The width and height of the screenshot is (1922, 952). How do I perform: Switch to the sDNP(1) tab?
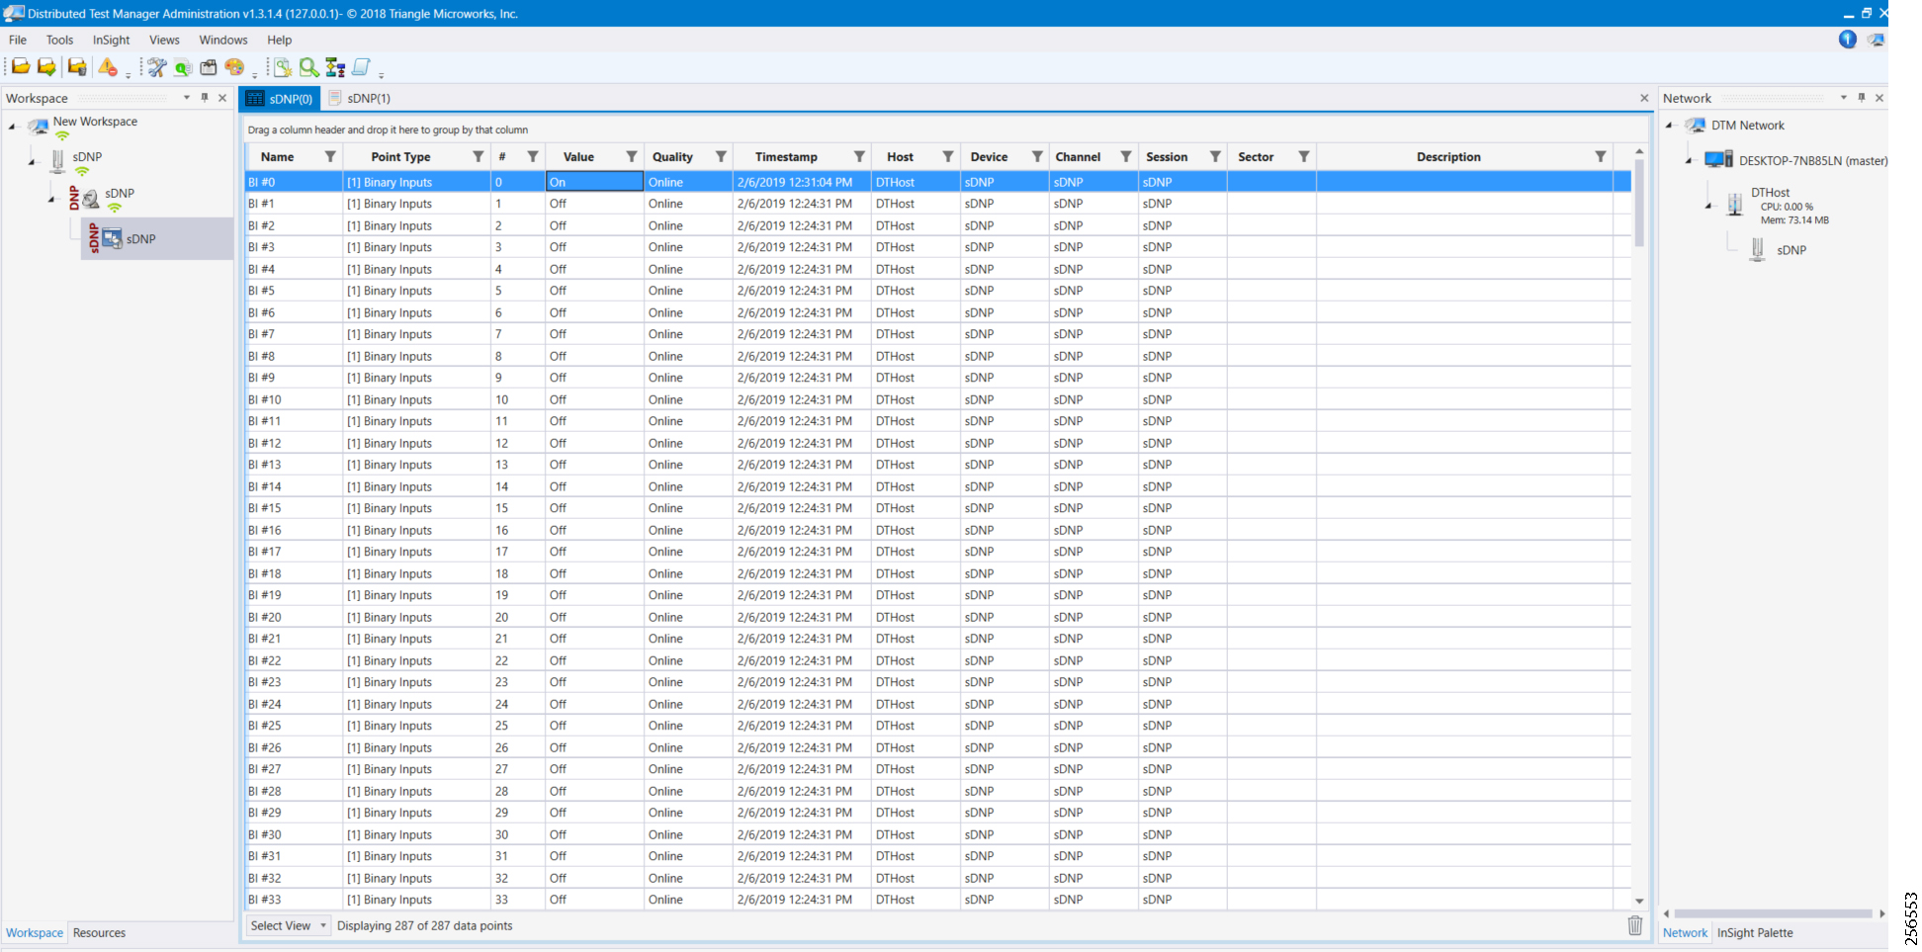360,98
